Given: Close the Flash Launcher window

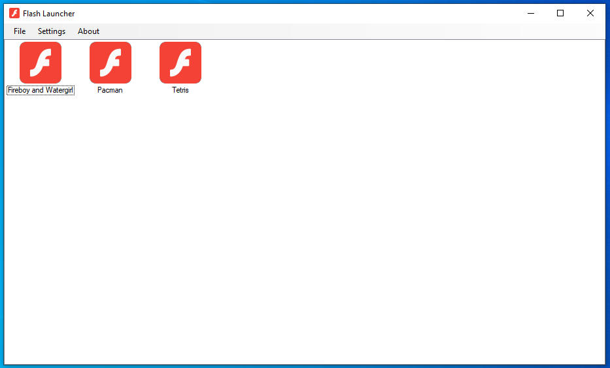Looking at the screenshot, I should tap(590, 13).
